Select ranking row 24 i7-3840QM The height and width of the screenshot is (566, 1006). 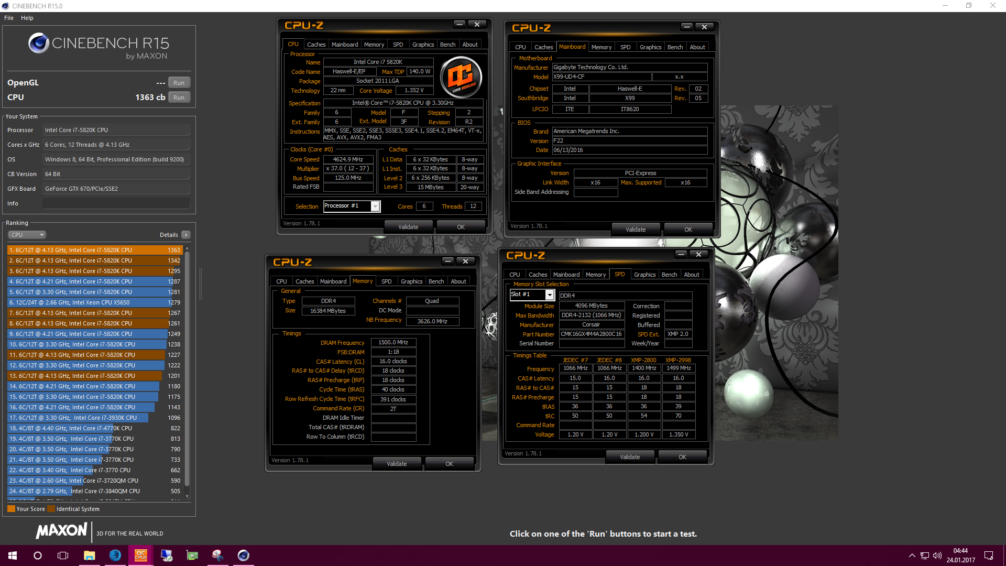pyautogui.click(x=94, y=491)
